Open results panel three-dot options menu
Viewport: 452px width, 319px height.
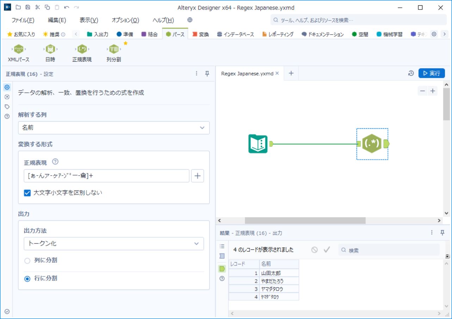[x=432, y=233]
